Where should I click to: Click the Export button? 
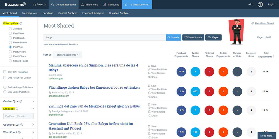click(x=213, y=38)
